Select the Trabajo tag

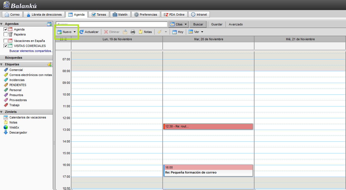(x=14, y=105)
